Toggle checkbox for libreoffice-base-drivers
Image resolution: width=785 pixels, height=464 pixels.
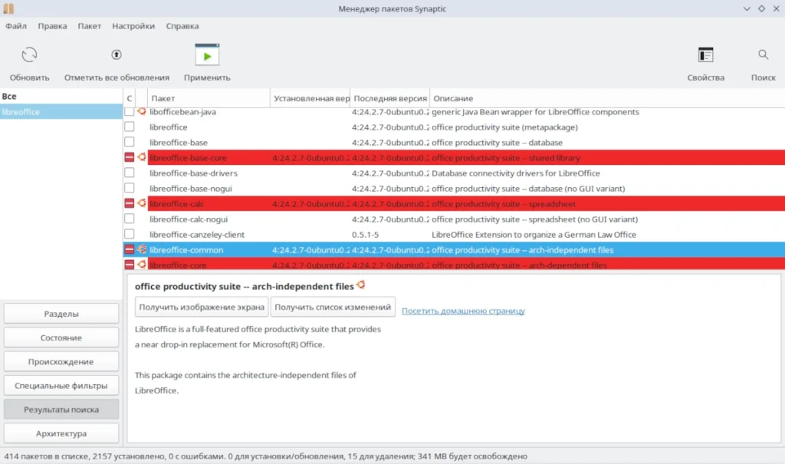129,173
